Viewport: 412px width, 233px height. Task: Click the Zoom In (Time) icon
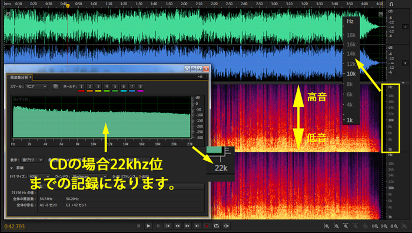tap(346, 226)
